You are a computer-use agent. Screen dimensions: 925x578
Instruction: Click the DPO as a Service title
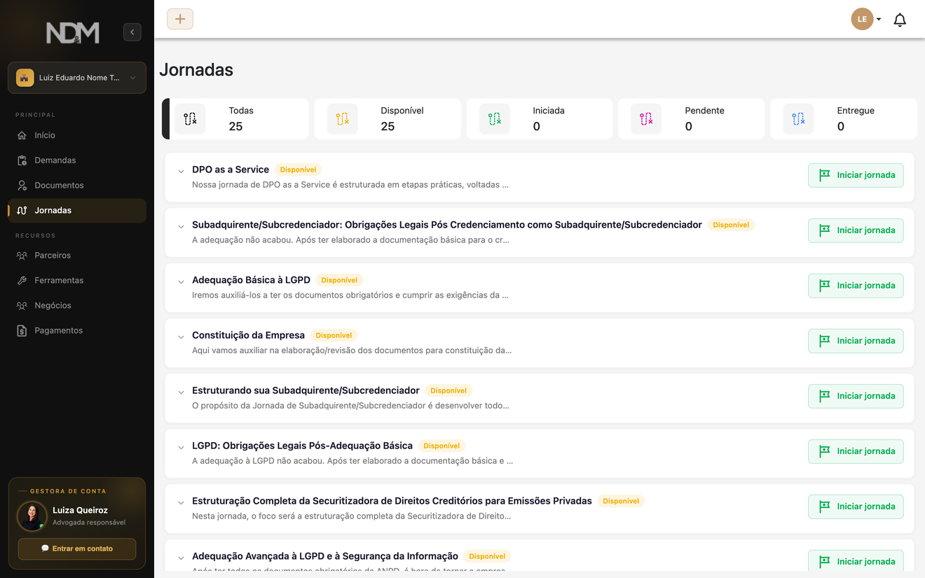(231, 170)
